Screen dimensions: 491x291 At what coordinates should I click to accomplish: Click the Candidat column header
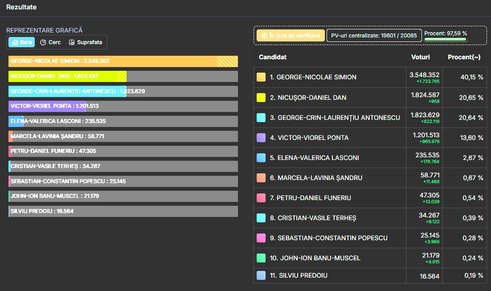[x=272, y=57]
